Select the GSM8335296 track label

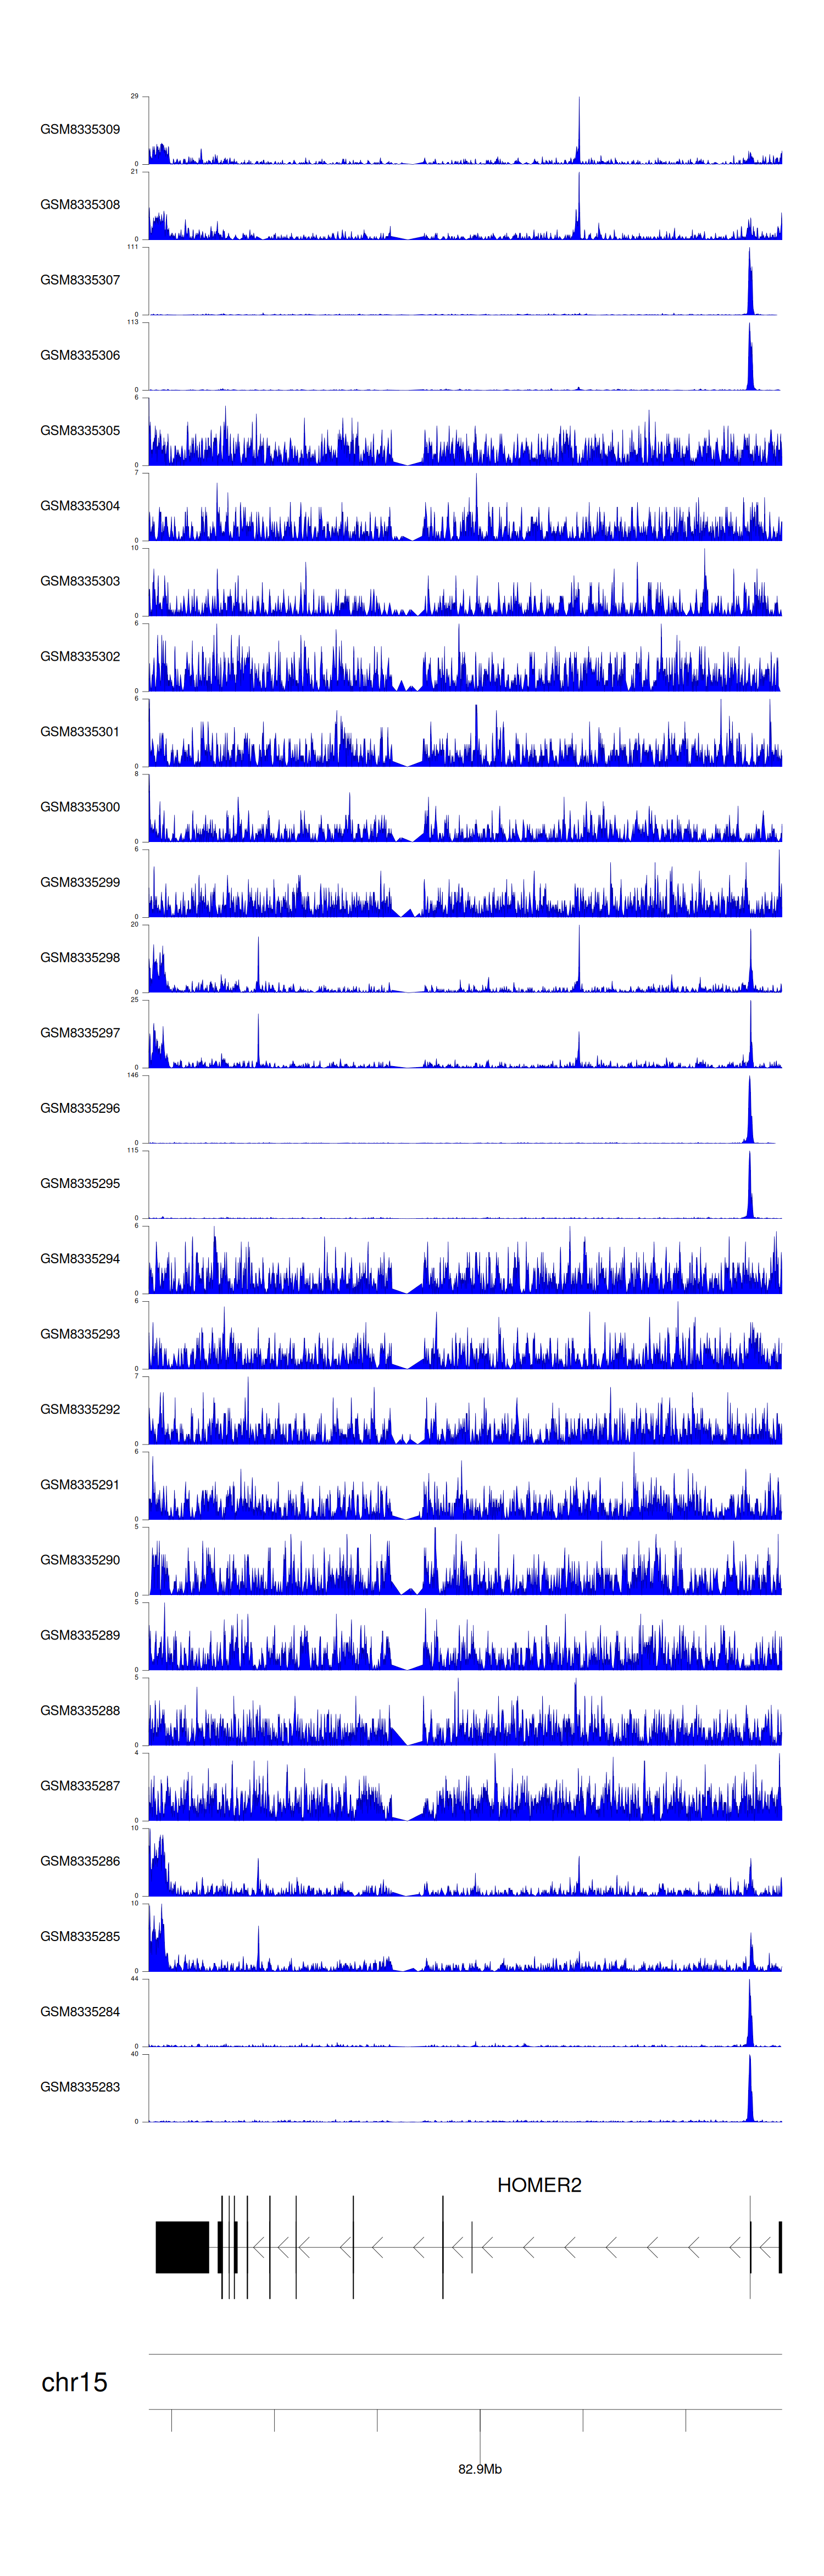[80, 1108]
